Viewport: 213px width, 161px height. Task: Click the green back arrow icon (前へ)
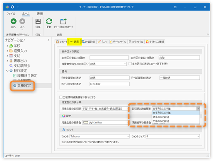tap(14, 21)
